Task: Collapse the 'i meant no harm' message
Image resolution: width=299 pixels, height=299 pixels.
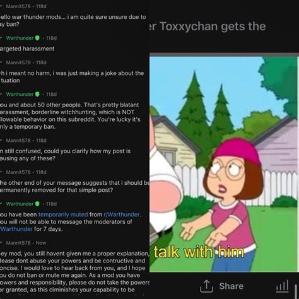Action: [1, 62]
